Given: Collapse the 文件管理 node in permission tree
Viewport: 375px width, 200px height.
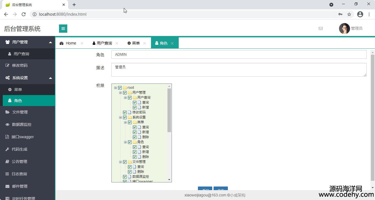Looking at the screenshot, I should [x=120, y=162].
